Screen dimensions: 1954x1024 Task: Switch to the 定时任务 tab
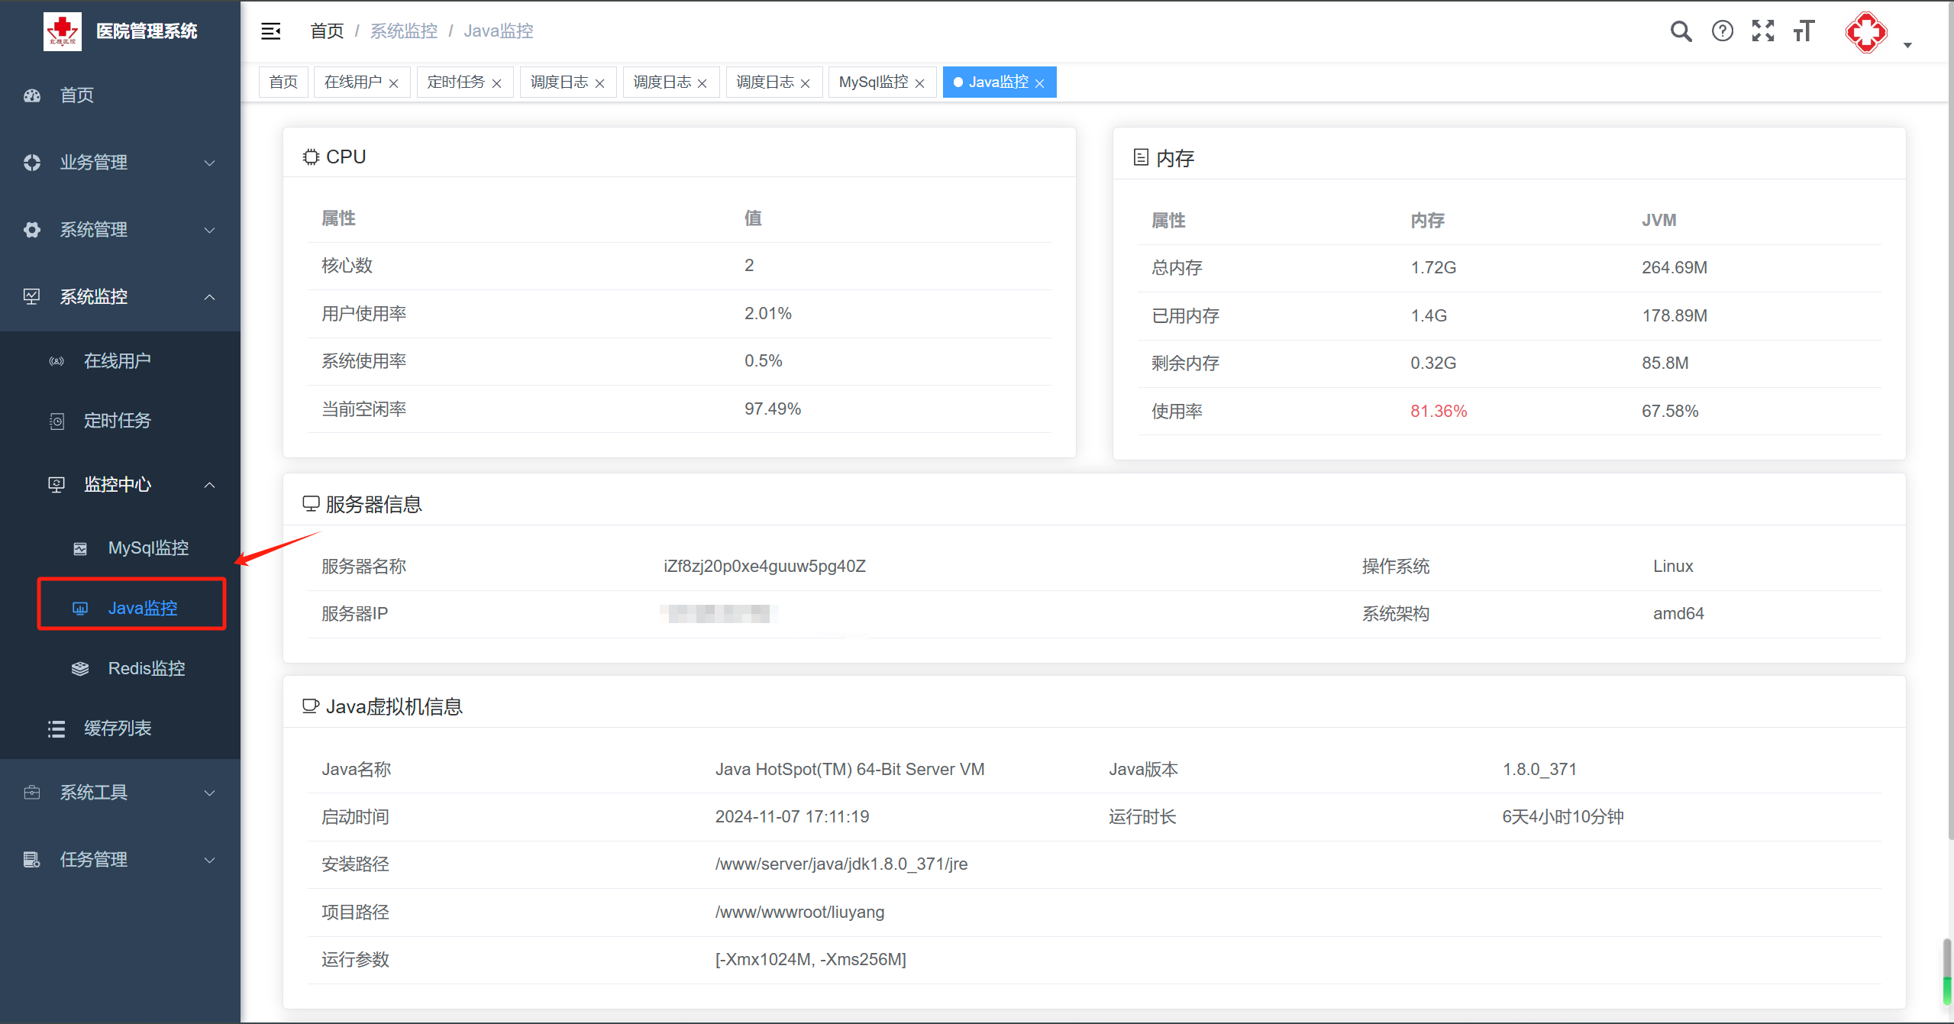tap(456, 82)
